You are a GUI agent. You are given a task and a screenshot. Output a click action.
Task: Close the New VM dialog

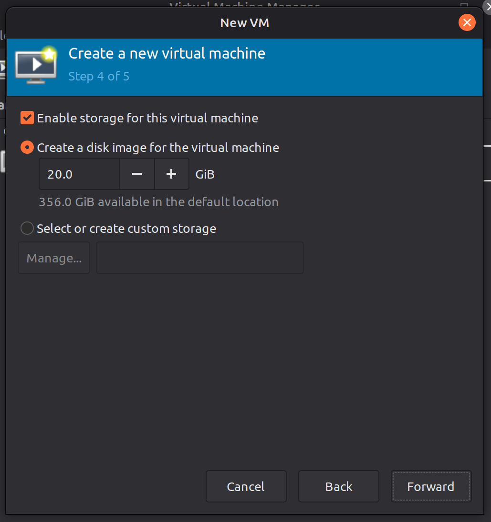[467, 22]
